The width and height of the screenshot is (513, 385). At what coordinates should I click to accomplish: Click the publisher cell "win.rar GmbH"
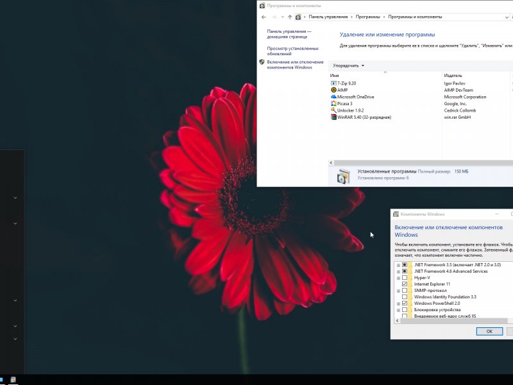tap(457, 117)
